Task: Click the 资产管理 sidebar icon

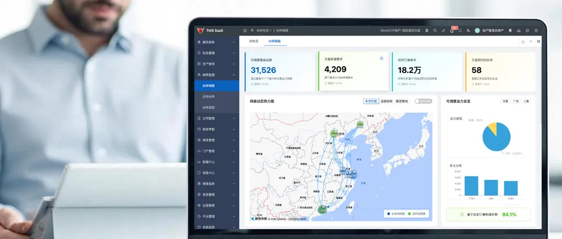Action: (x=199, y=64)
